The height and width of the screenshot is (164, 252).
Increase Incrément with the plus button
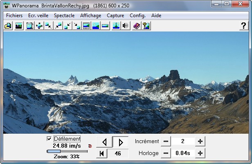click(x=200, y=142)
